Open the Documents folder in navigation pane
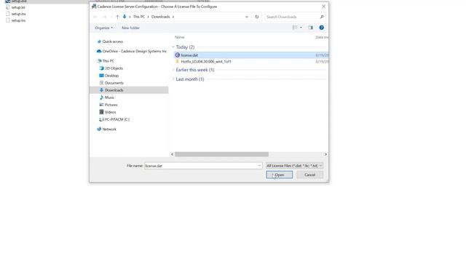This screenshot has width=466, height=262. (x=114, y=83)
